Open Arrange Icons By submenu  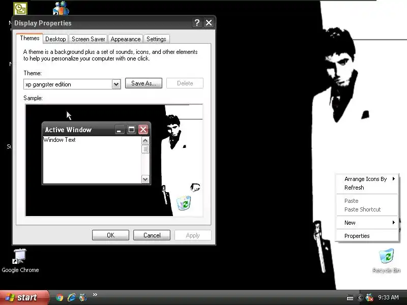(367, 179)
